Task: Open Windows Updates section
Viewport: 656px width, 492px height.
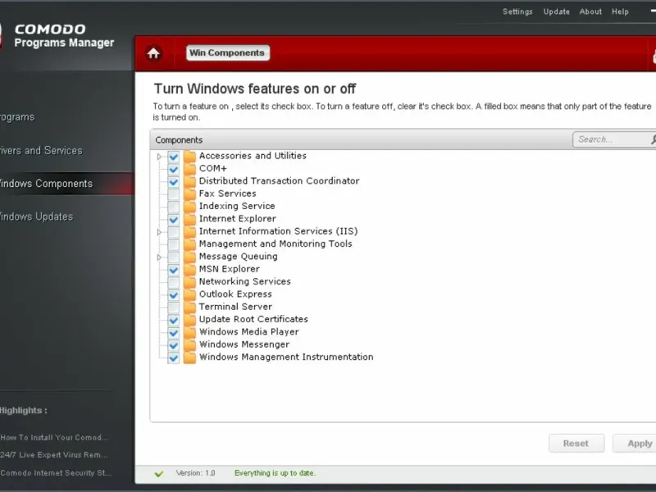Action: point(36,216)
